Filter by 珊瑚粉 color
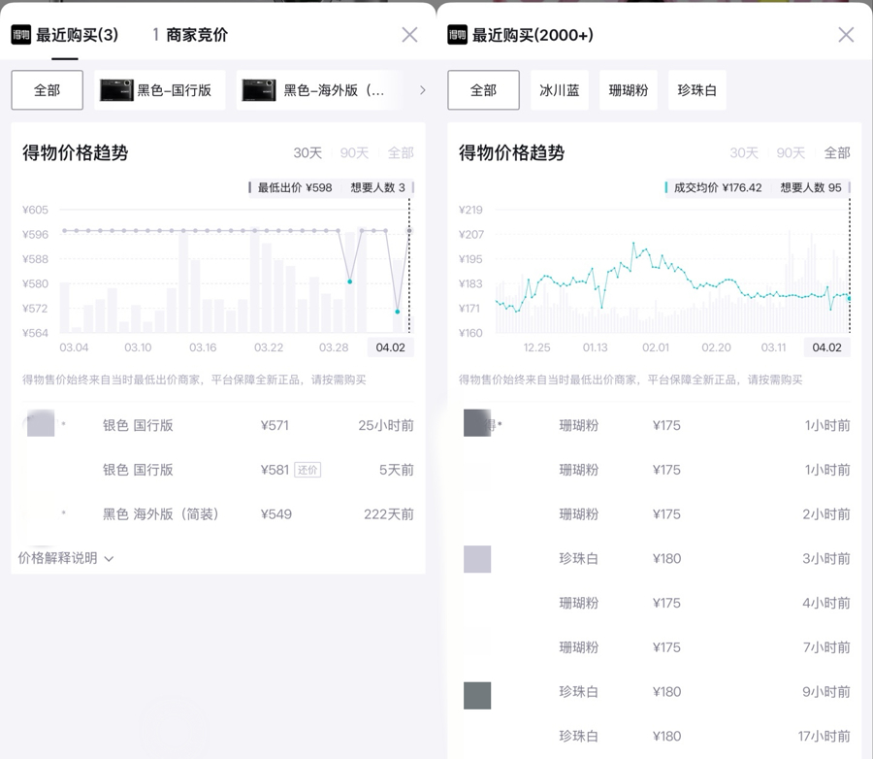The image size is (873, 759). coord(629,90)
